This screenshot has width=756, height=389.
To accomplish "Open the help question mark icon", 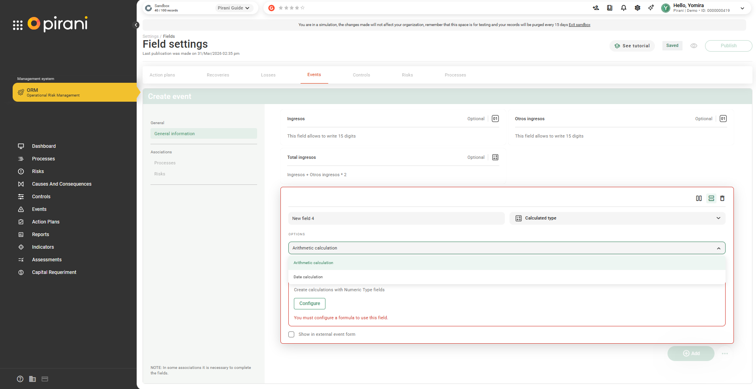I will pyautogui.click(x=20, y=379).
